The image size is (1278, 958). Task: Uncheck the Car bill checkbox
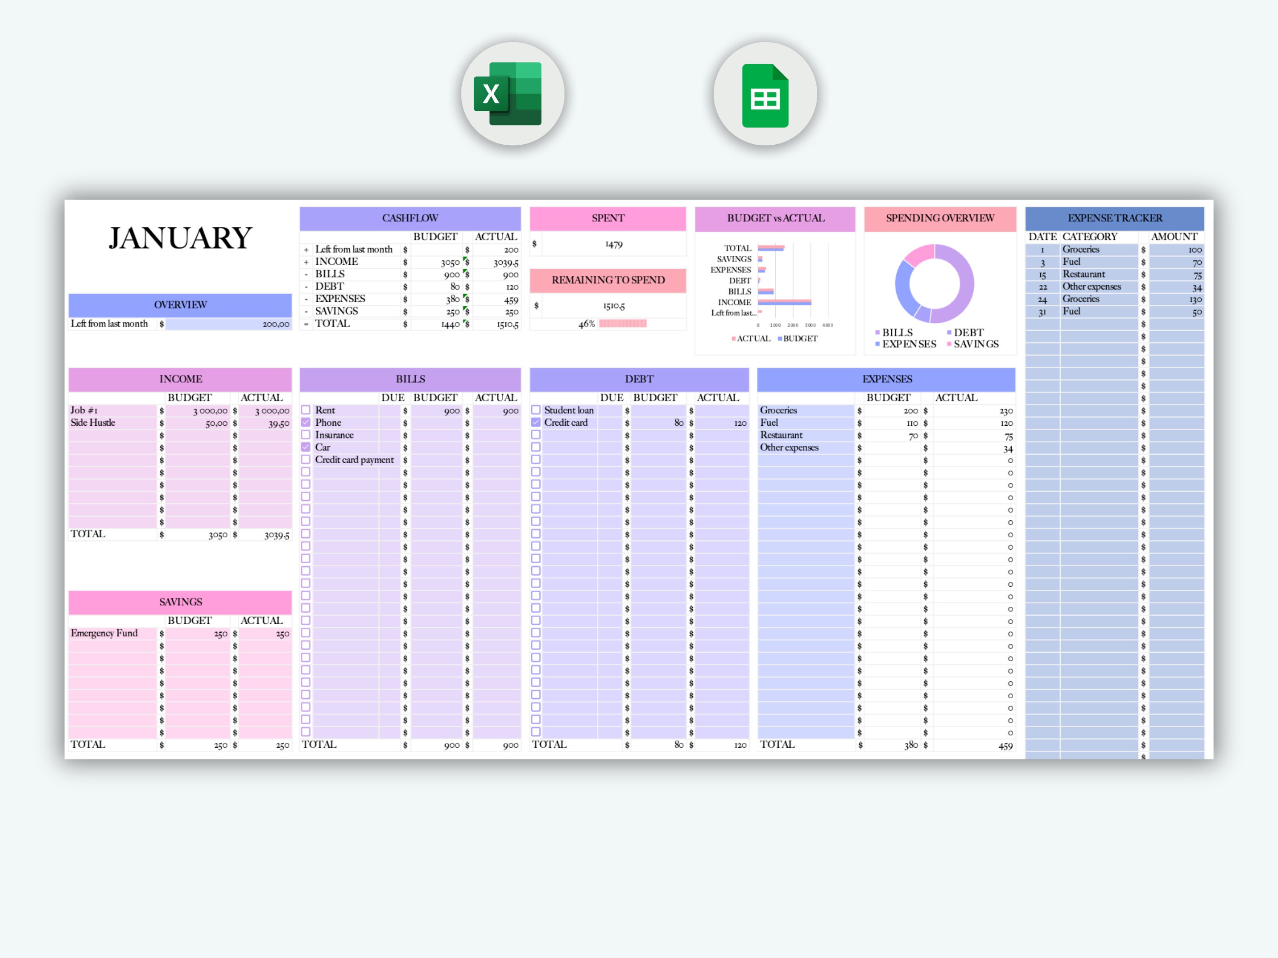[305, 447]
